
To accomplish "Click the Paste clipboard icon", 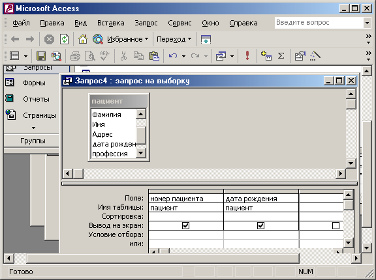I will (x=153, y=56).
